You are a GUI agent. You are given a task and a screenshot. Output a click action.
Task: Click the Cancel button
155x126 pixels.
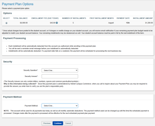(x=68, y=123)
